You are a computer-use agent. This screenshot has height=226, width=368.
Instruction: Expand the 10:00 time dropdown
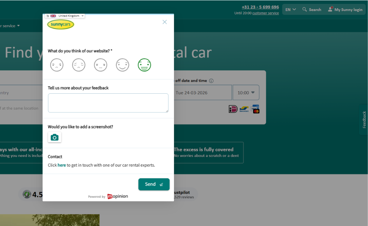[x=246, y=92]
